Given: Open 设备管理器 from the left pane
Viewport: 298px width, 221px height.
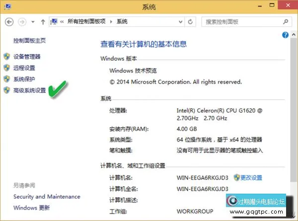Looking at the screenshot, I should point(27,57).
